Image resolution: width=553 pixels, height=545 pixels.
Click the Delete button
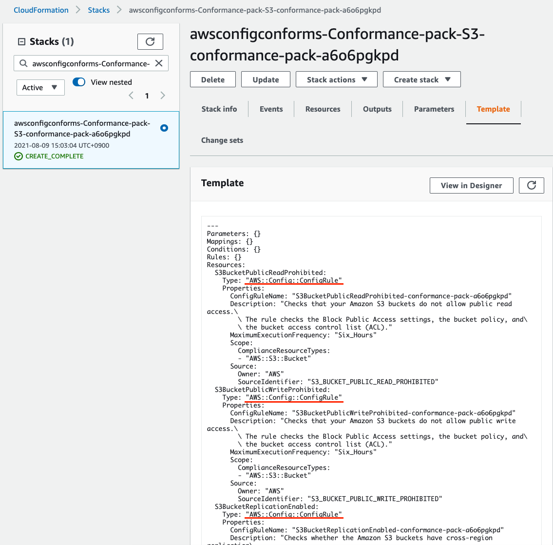tap(212, 79)
